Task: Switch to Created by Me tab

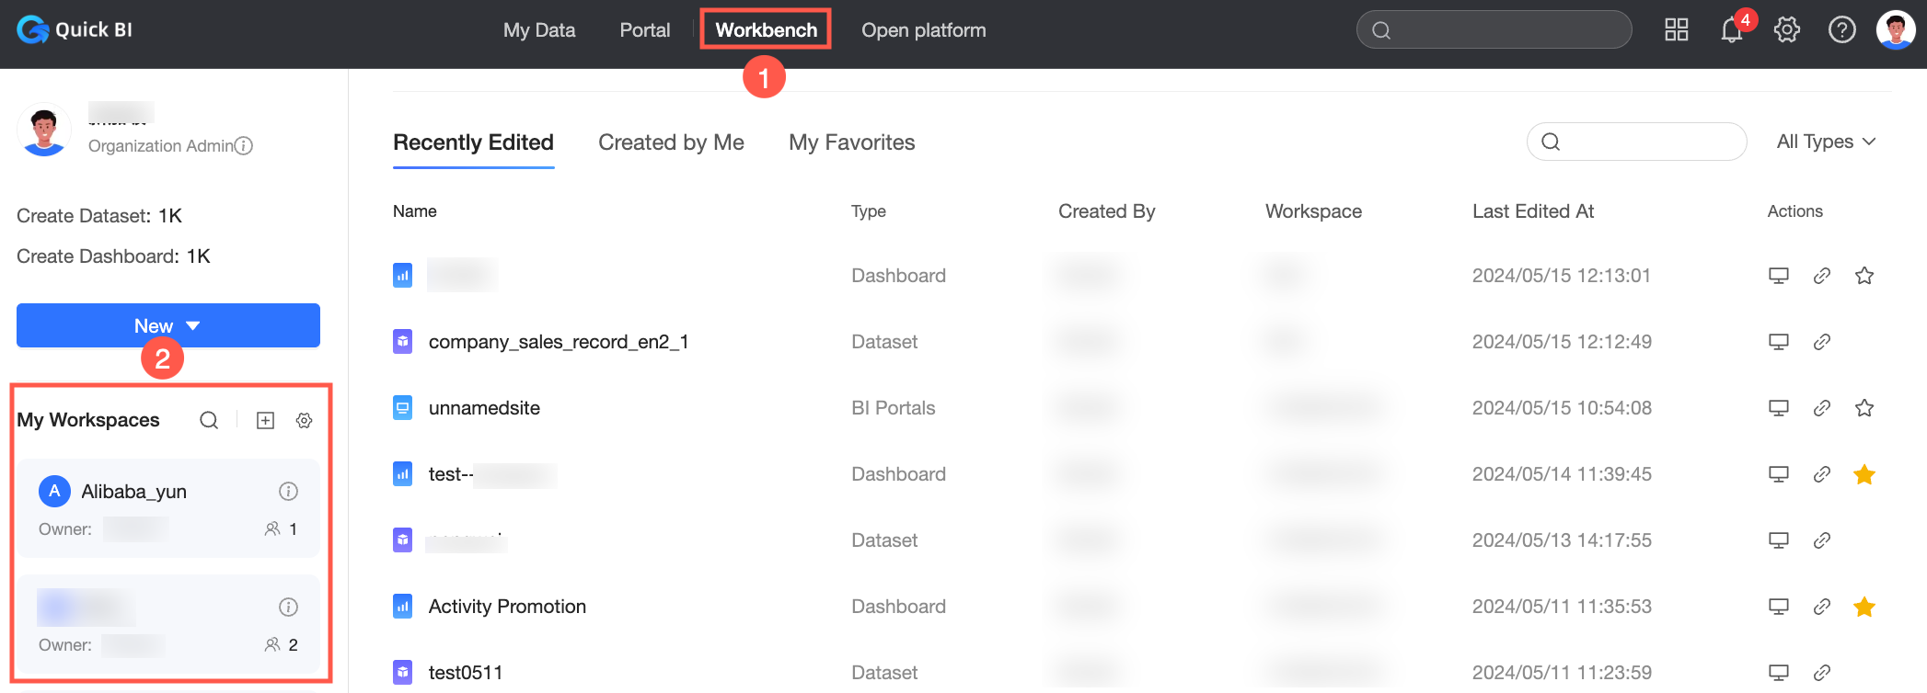Action: tap(671, 142)
